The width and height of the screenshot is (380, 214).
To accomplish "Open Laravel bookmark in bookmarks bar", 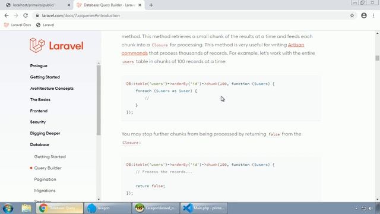I will 45,25.
